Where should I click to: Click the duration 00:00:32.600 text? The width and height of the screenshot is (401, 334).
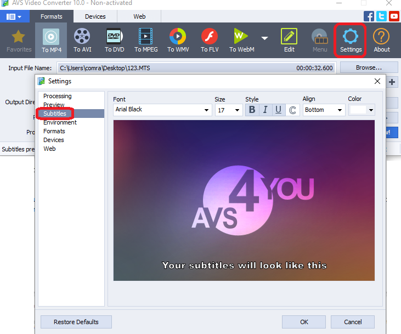[314, 68]
